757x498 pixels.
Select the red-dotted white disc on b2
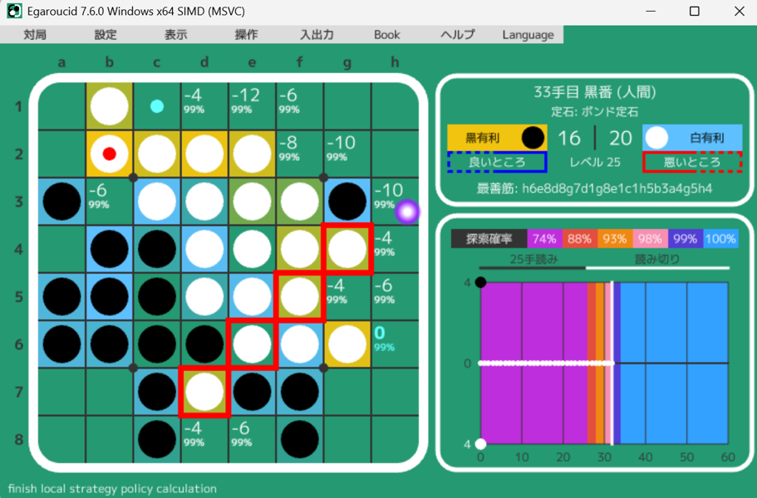(x=109, y=154)
